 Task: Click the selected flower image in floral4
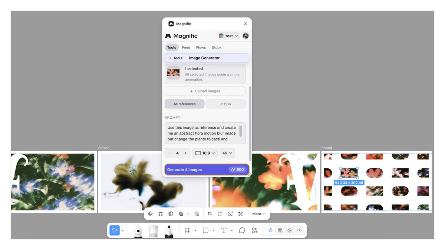[x=349, y=173]
